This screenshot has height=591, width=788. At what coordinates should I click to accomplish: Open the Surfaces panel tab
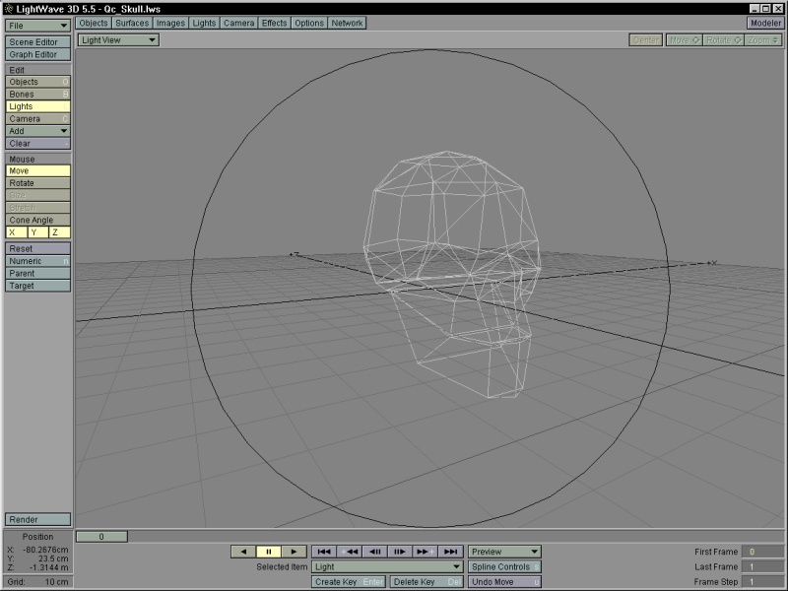[132, 23]
